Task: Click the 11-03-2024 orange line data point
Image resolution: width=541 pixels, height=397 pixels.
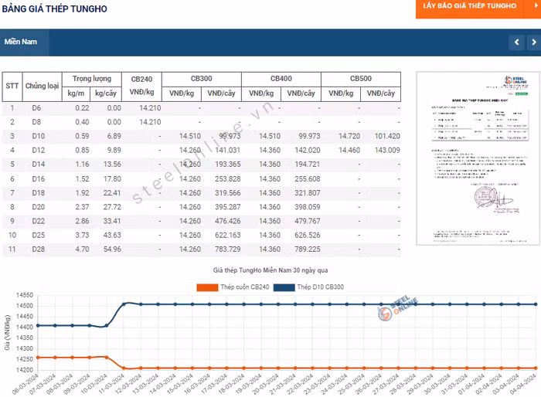Action: 124,368
